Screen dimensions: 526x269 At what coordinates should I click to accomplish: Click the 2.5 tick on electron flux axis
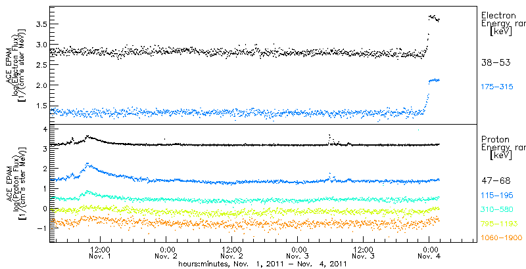click(x=40, y=64)
